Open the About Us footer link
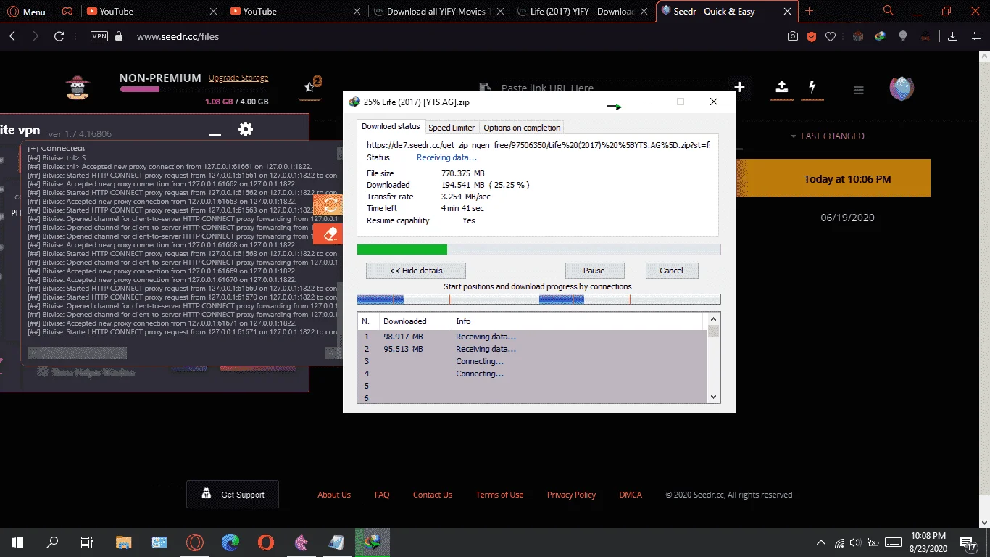Screen dimensions: 990x557 click(334, 495)
